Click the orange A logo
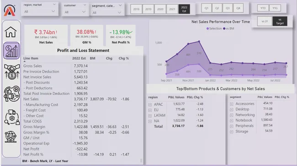The width and height of the screenshot is (297, 166). (10, 10)
